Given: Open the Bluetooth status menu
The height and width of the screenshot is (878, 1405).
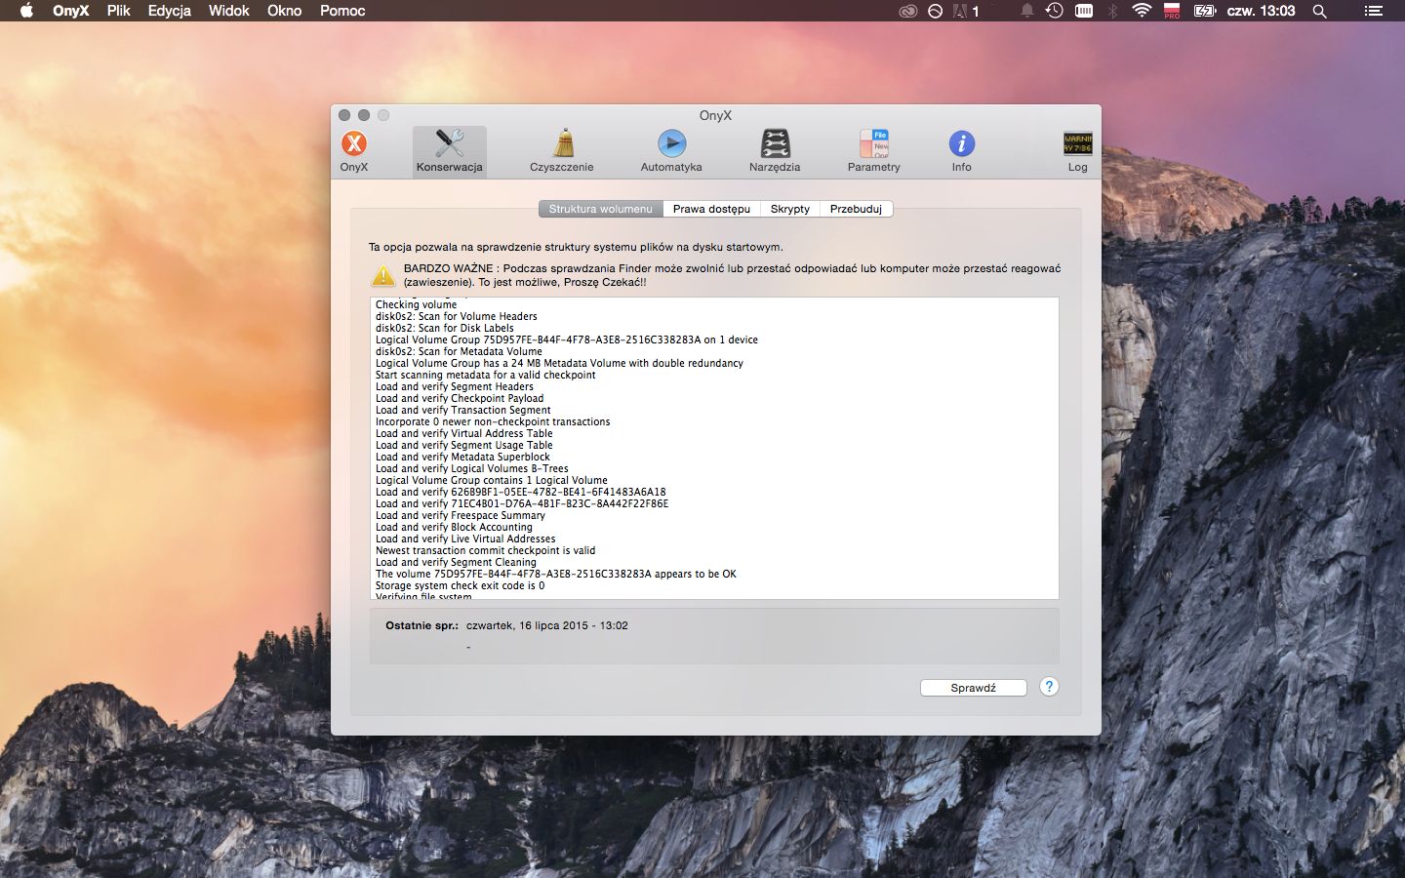Looking at the screenshot, I should click(1112, 11).
